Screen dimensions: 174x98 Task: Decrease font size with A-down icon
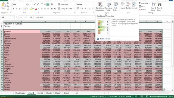tap(38, 4)
